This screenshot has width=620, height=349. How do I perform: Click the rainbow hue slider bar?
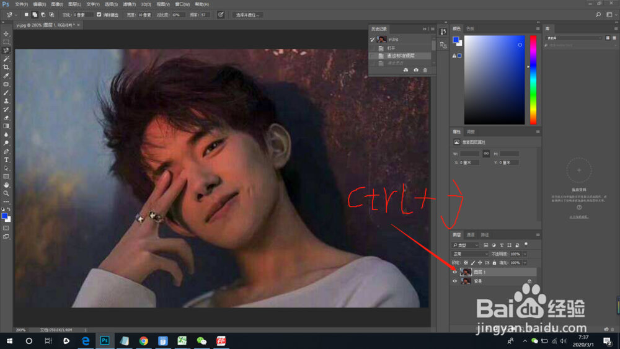533,80
